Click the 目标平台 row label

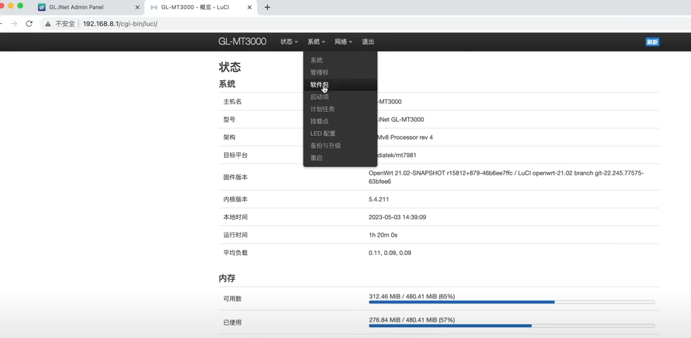(235, 156)
